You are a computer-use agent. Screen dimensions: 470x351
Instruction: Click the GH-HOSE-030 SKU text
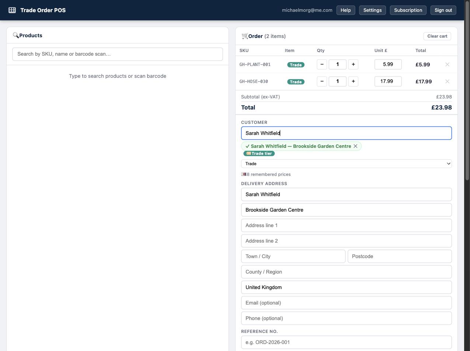point(254,81)
